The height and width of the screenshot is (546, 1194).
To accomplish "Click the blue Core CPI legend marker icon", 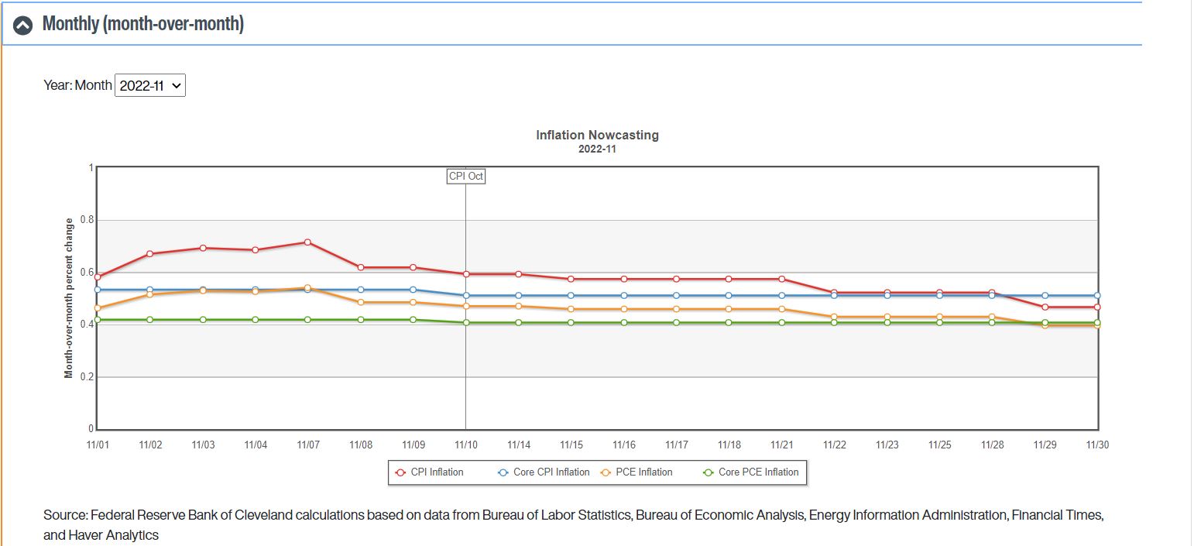I will [503, 472].
